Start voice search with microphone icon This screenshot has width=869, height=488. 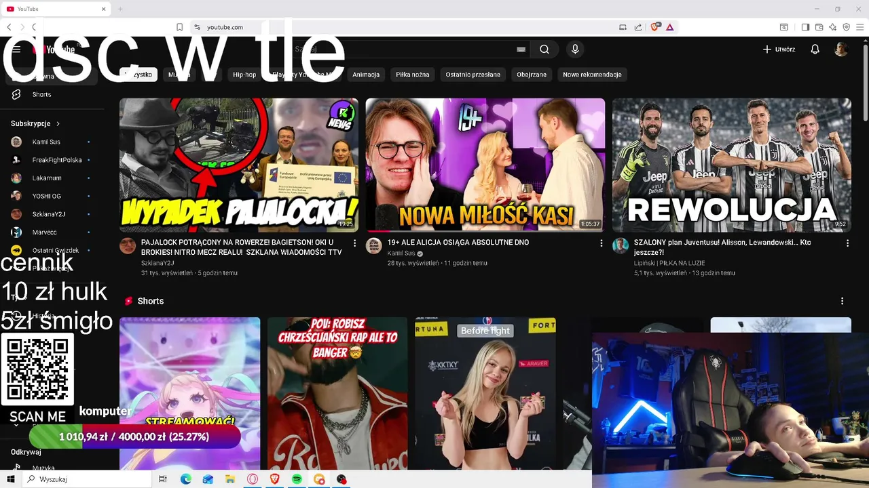(x=575, y=49)
